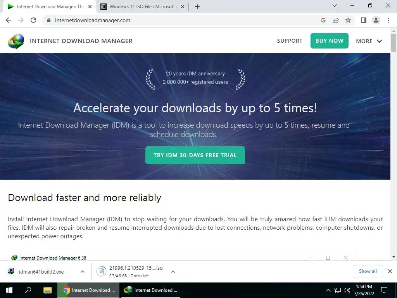Click the volume speaker tray icon
Screen dimensions: 397x298
pos(347,290)
